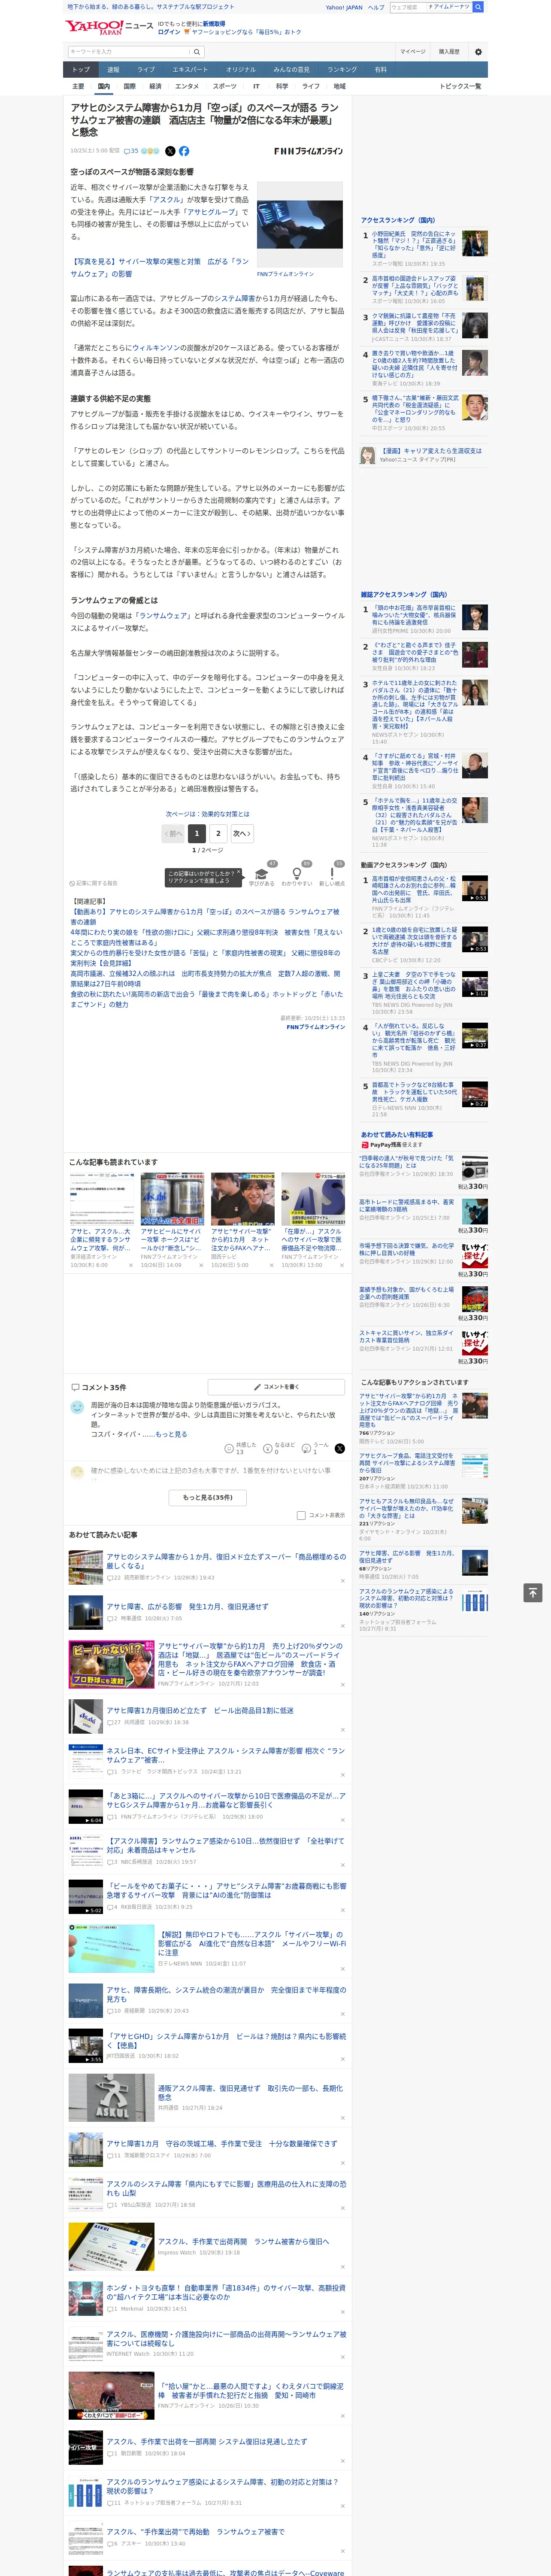Click the もっと見る(35件) comments button

(208, 1497)
